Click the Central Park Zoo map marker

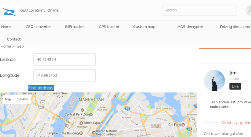(x=91, y=114)
